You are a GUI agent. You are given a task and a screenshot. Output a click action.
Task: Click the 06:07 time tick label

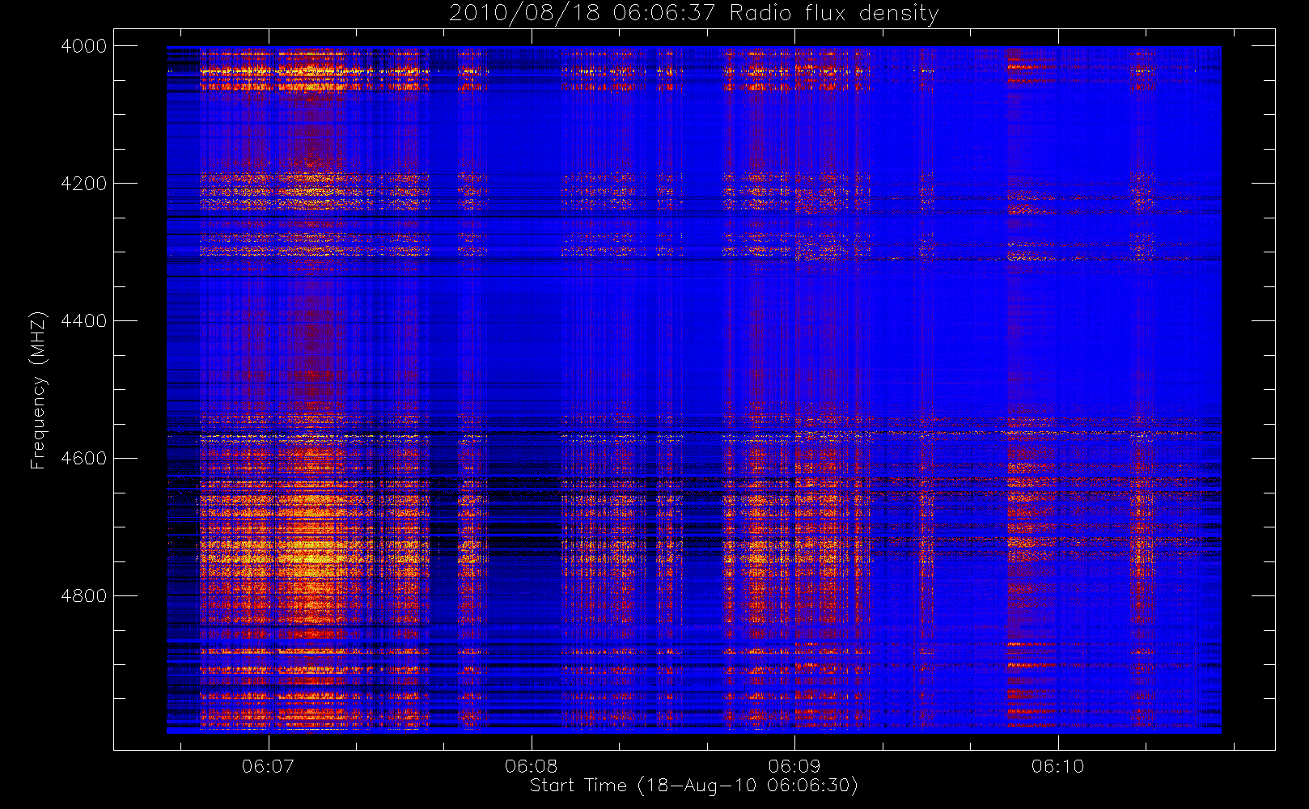pyautogui.click(x=268, y=766)
